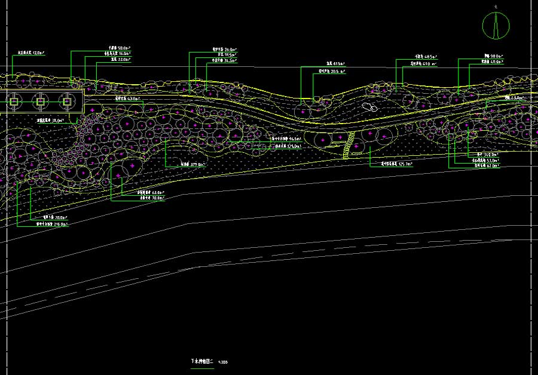538x375 pixels.
Task: Click the white stone cluster symbol on the lawn
Action: pos(370,107)
